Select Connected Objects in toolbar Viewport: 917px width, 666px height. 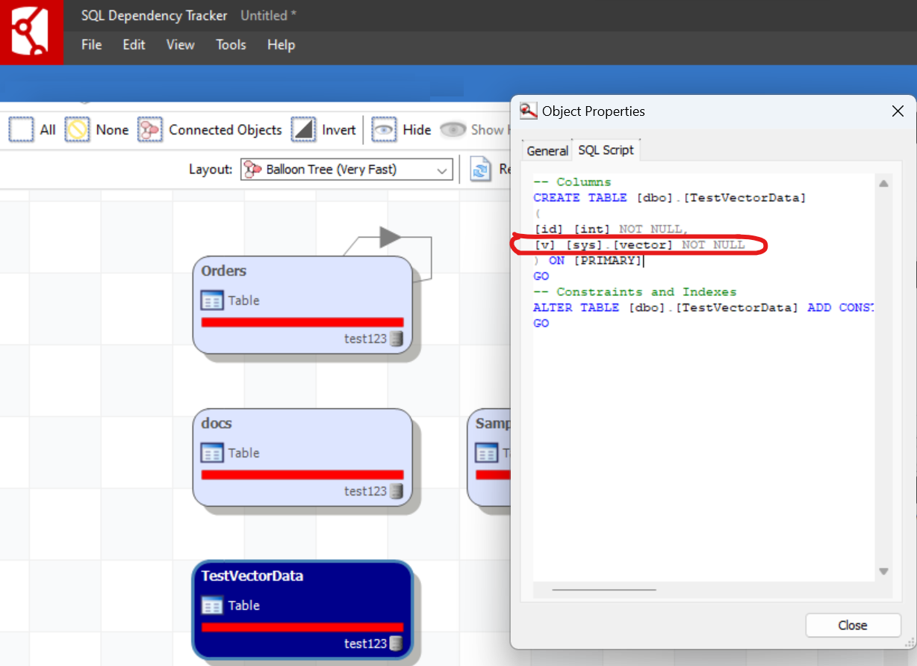pyautogui.click(x=150, y=129)
